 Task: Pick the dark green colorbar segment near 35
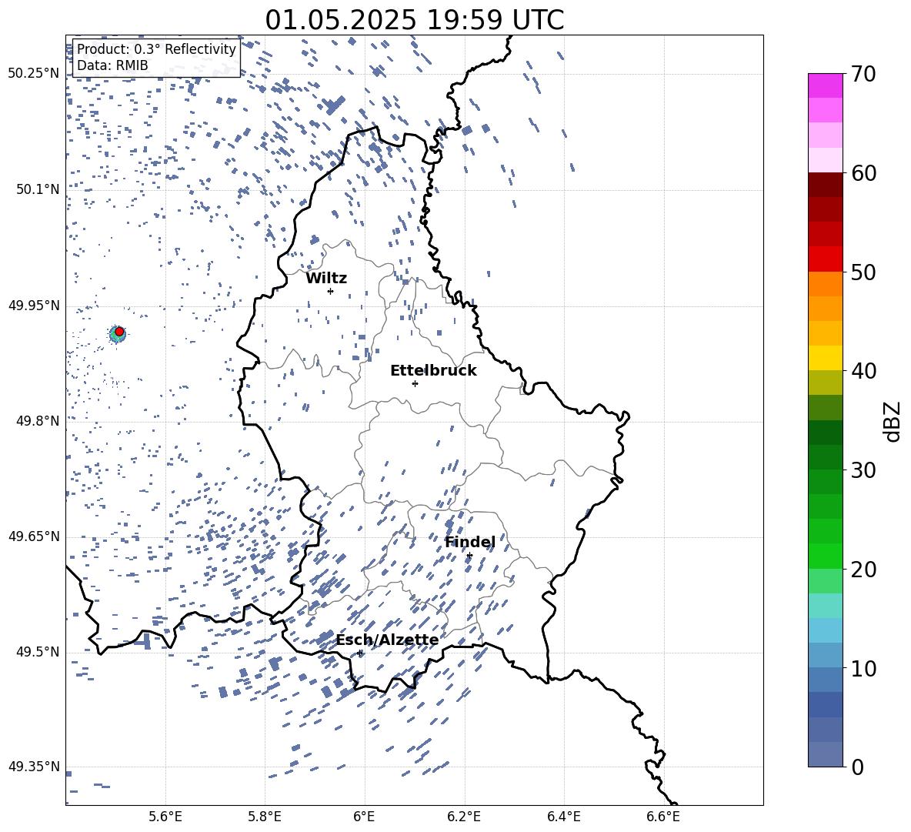click(x=826, y=433)
